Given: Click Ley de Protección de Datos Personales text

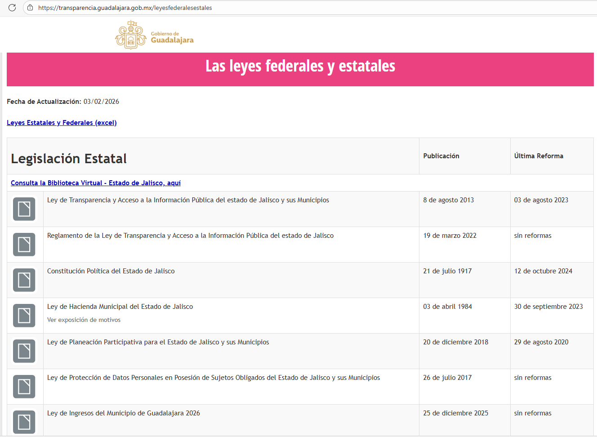Looking at the screenshot, I should click(214, 378).
